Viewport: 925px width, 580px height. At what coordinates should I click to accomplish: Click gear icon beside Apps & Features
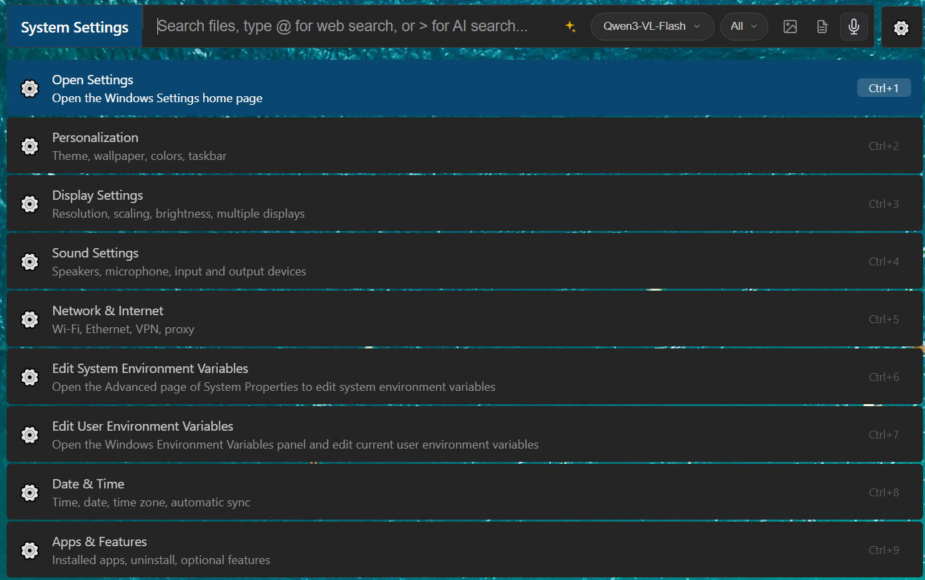point(30,550)
